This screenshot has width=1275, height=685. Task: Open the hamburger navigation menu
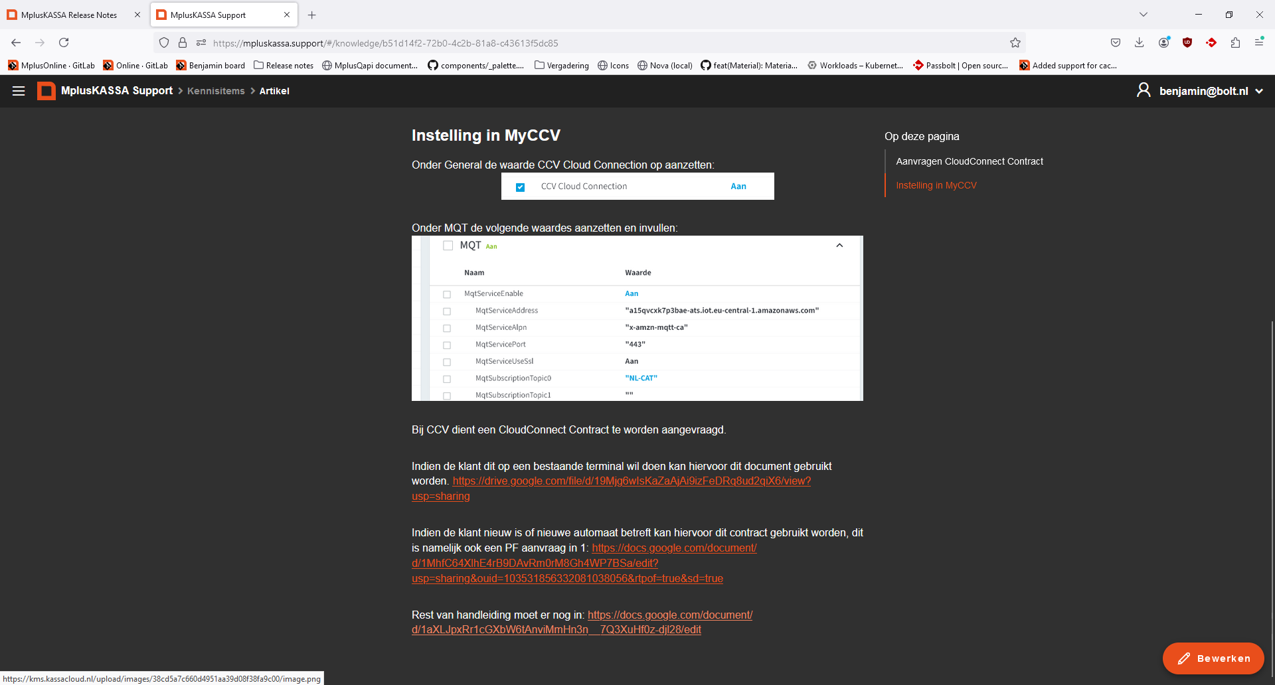pyautogui.click(x=19, y=91)
